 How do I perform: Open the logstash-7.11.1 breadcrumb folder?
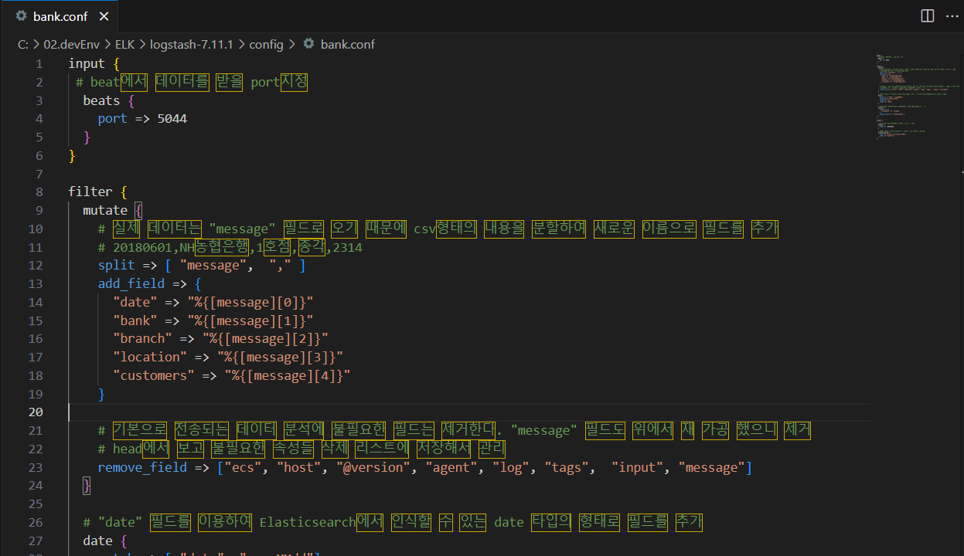[x=189, y=44]
